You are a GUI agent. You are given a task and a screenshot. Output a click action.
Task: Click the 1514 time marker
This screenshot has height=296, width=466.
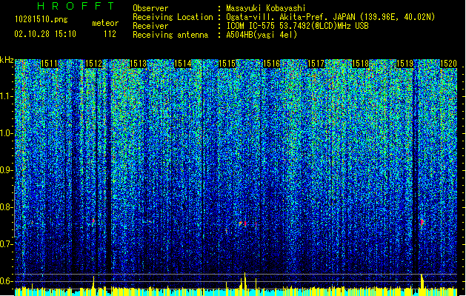click(x=182, y=64)
